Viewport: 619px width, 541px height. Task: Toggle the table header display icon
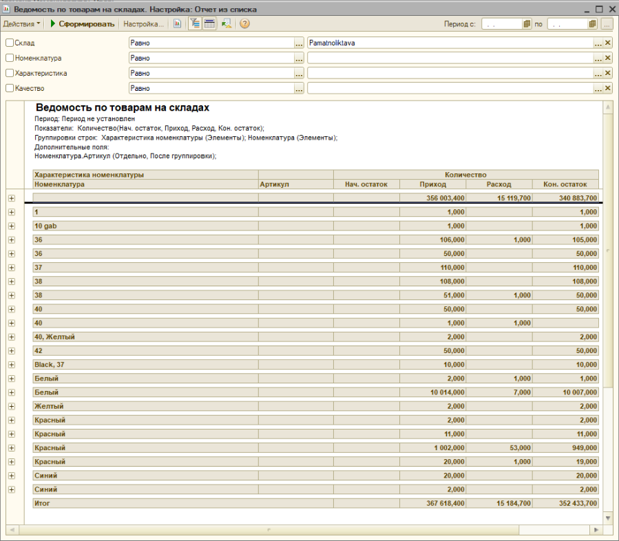coord(209,23)
